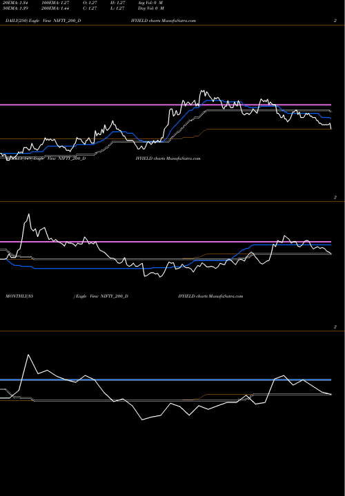The width and height of the screenshot is (345, 496).
Task: Click the Avg Vol: 0 M label
Action: pos(150,3)
